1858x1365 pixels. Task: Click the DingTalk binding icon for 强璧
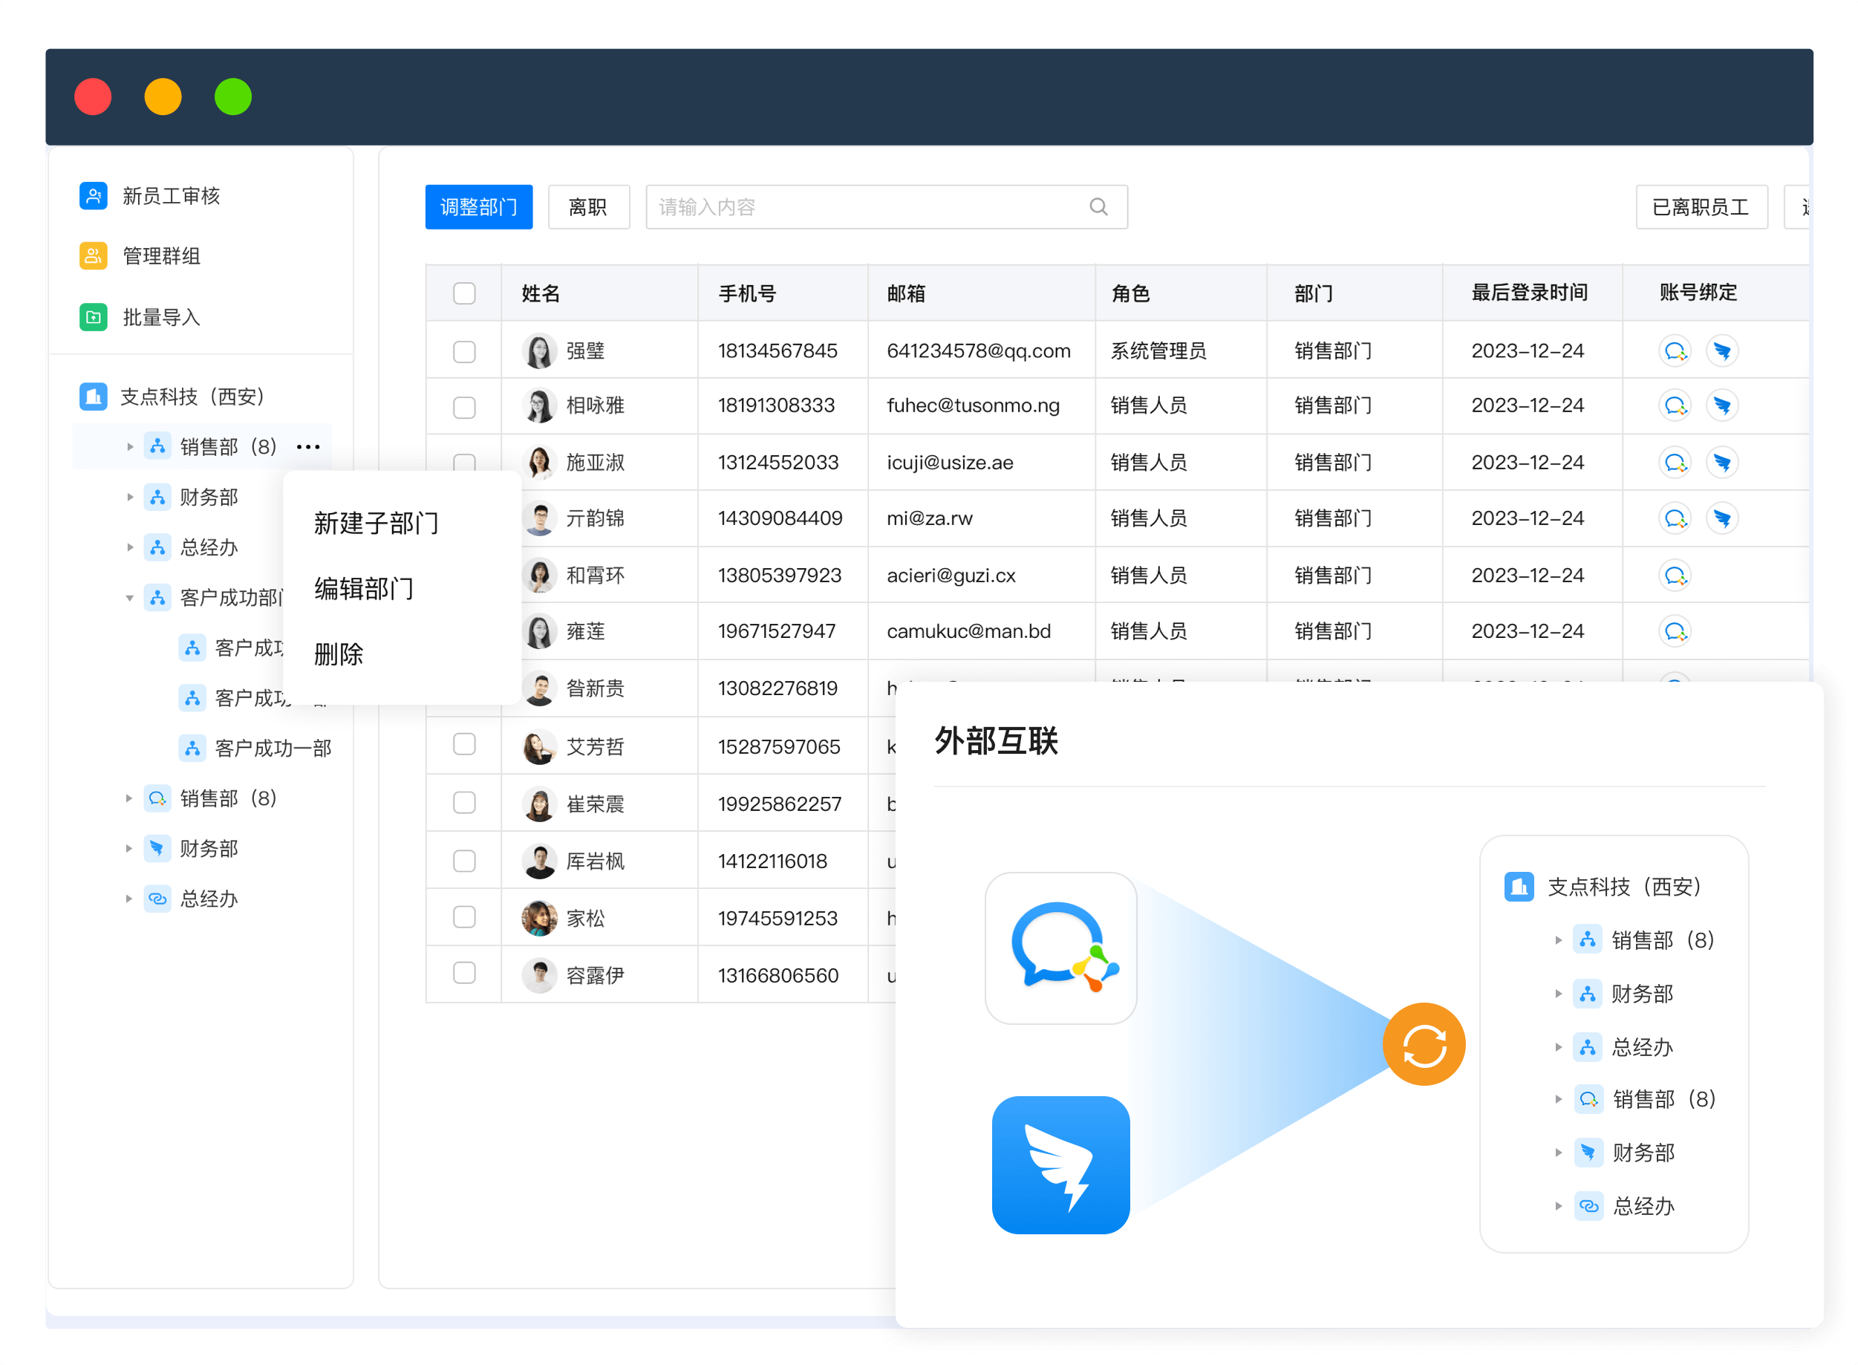tap(1721, 351)
